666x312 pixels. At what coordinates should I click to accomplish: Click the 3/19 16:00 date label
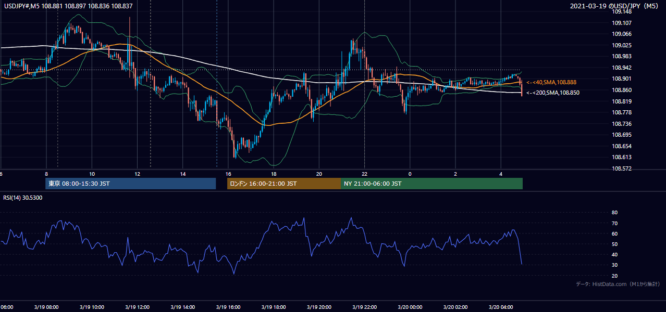click(228, 307)
